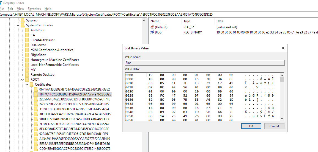Click the FlightRoot folder icon
The height and width of the screenshot is (152, 318).
(x=27, y=55)
